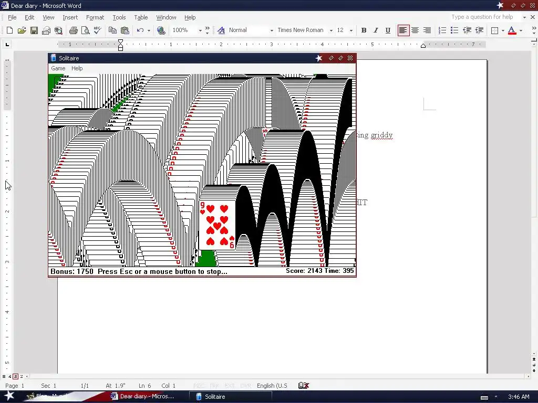Viewport: 538px width, 403px height.
Task: Toggle Underline formatting
Action: click(x=388, y=30)
